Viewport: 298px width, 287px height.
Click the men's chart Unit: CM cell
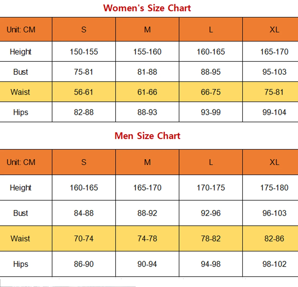point(21,162)
